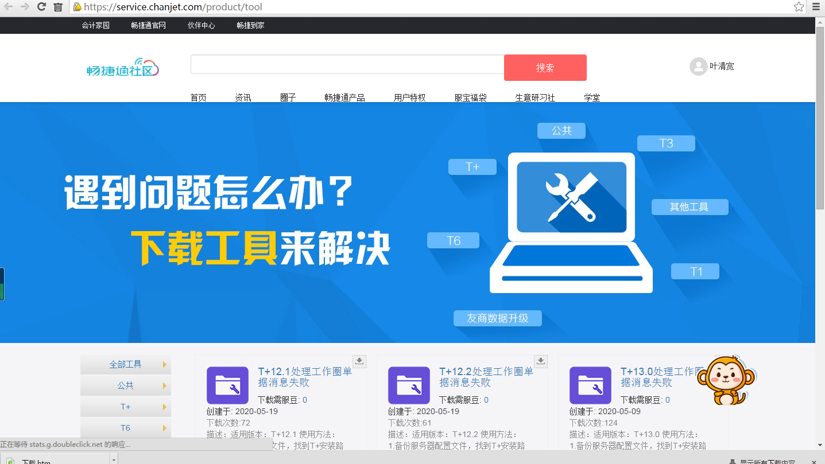Click the trash icon beside the reload button
This screenshot has height=464, width=825.
pyautogui.click(x=58, y=7)
